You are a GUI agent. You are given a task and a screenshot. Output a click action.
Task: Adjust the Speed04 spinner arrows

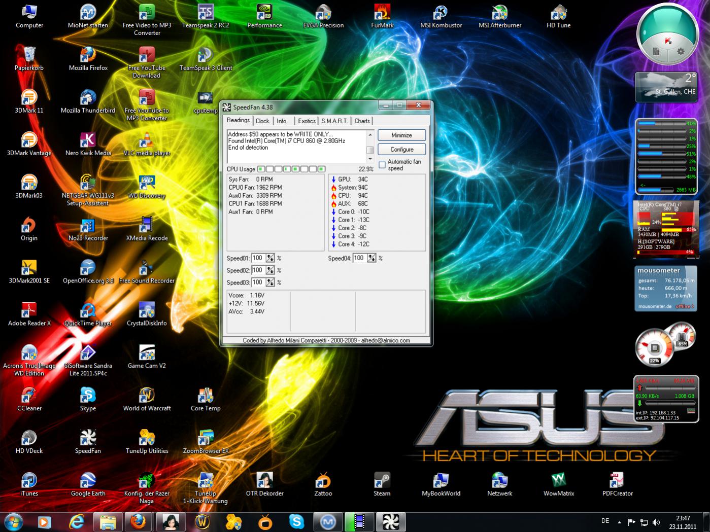point(372,258)
